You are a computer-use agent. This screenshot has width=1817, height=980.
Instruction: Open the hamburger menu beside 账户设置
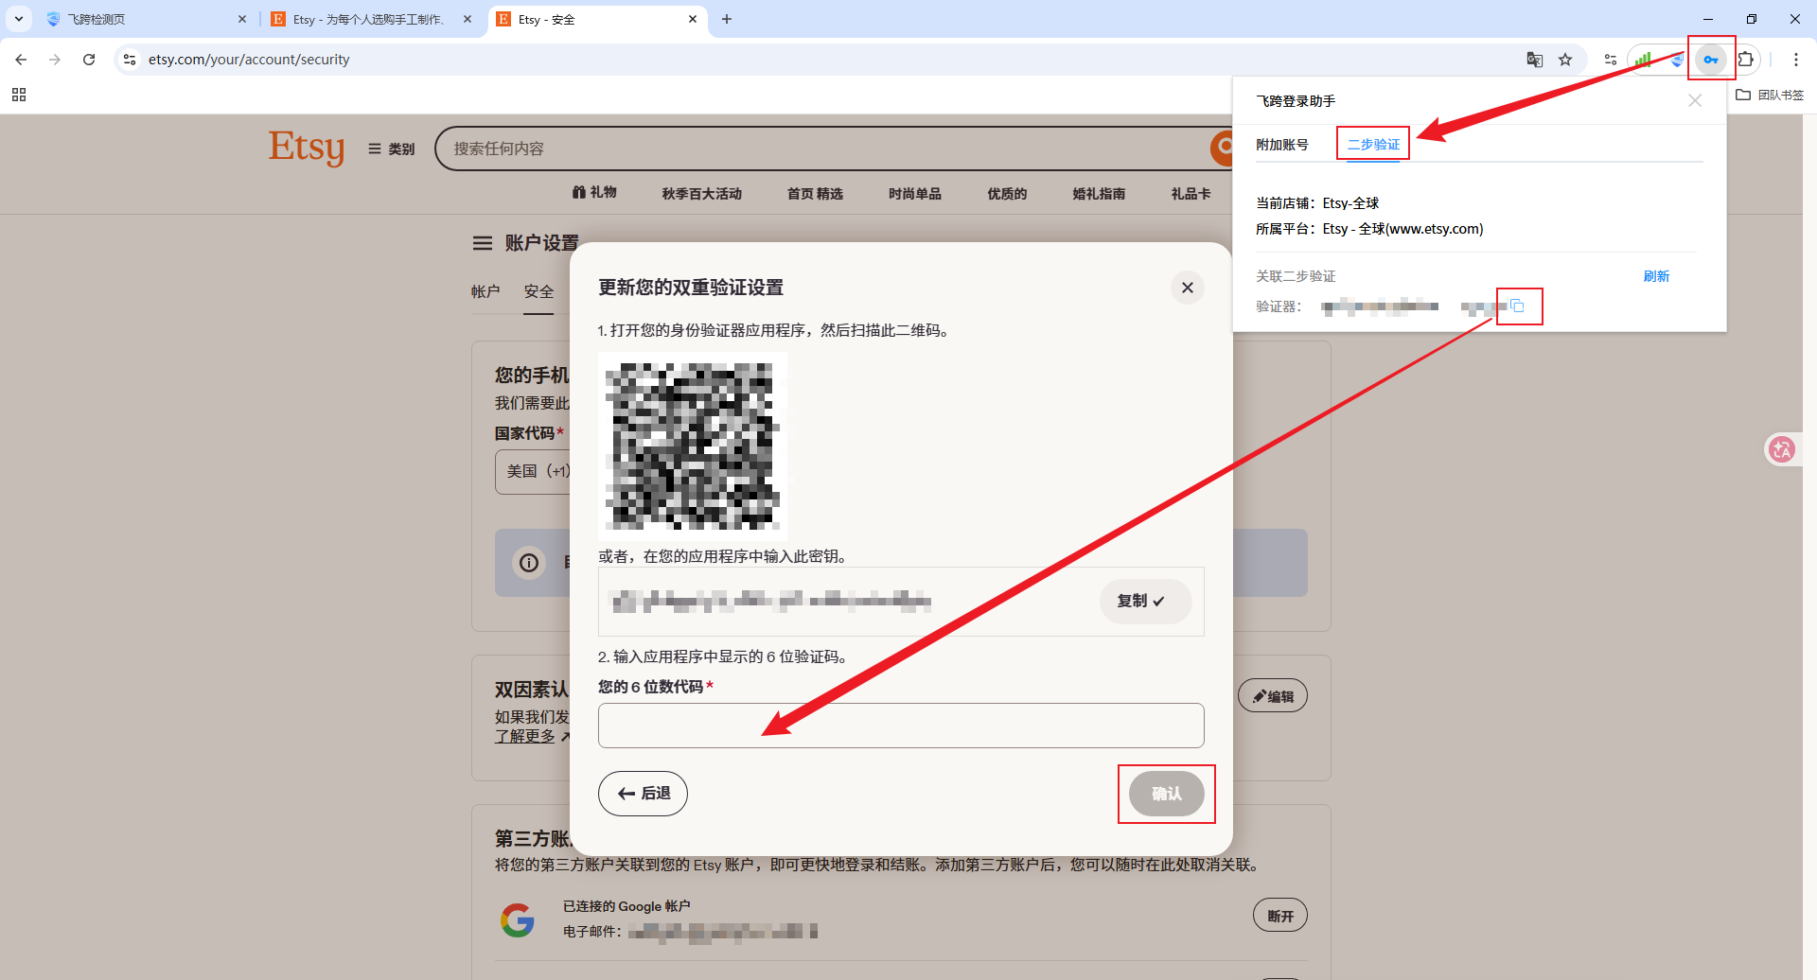tap(483, 243)
